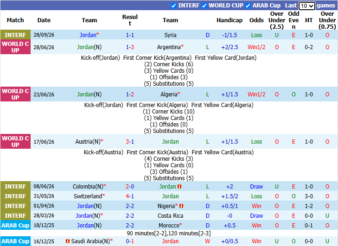
Task: Click Win1/2 odds in Algeria row
Action: pos(256,95)
